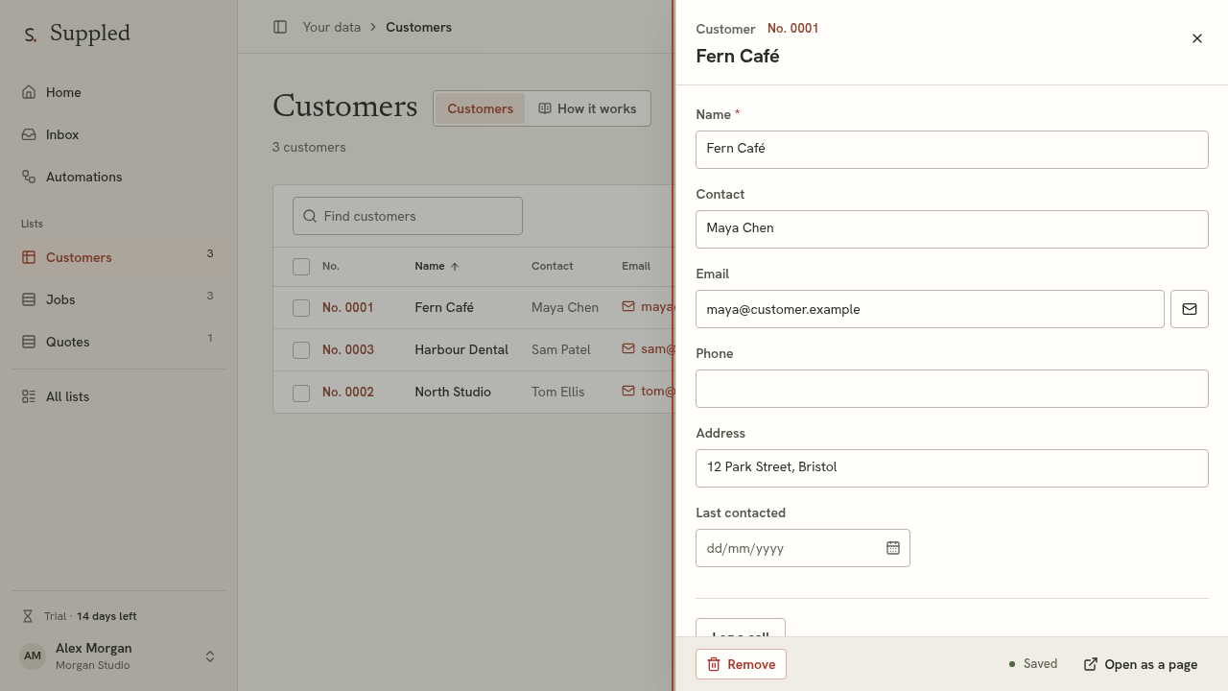Viewport: 1228px width, 691px height.
Task: Switch to the How it works tab
Action: (587, 108)
